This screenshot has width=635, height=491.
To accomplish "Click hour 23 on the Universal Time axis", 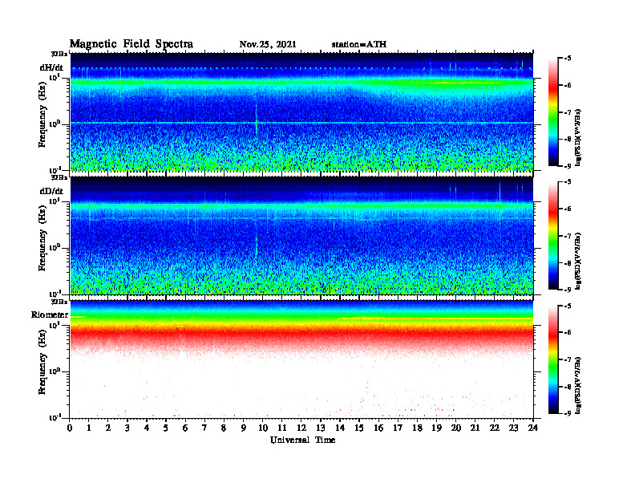I will click(513, 428).
